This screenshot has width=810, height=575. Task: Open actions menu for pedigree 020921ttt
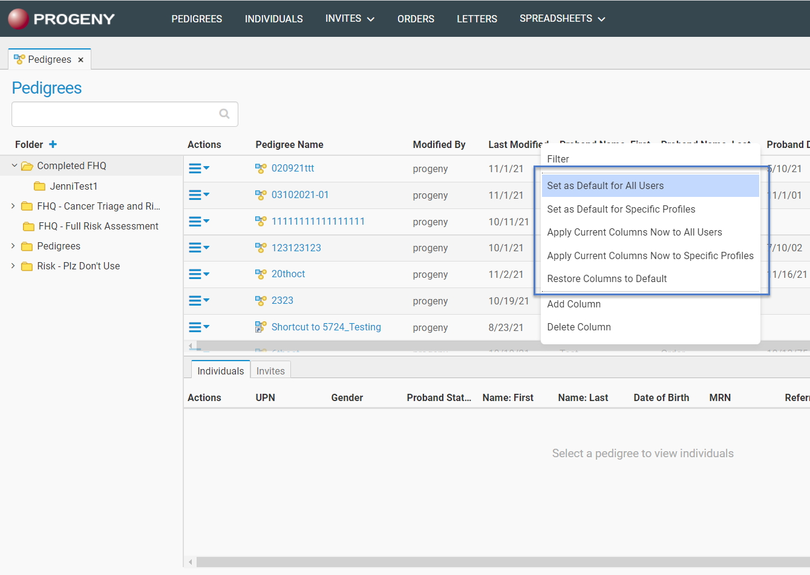pos(199,169)
